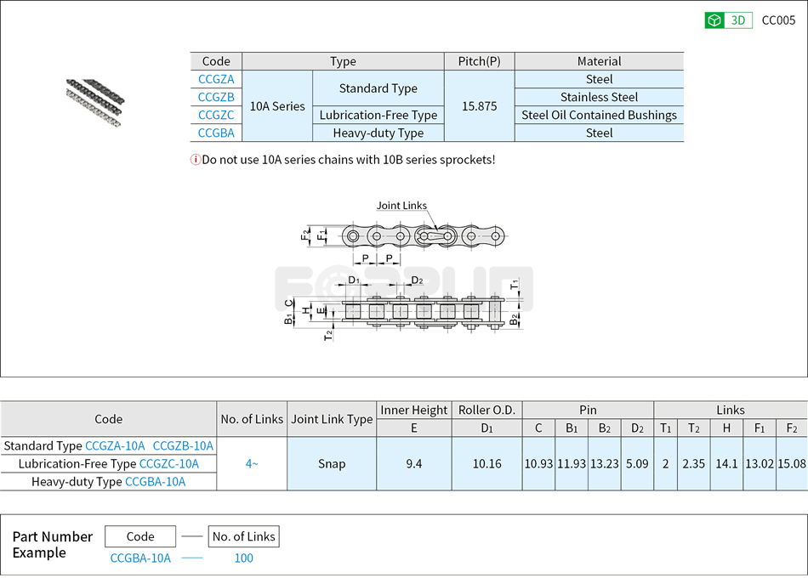Click the No. of Links example box
Screen dimensions: 808x578
(x=244, y=536)
